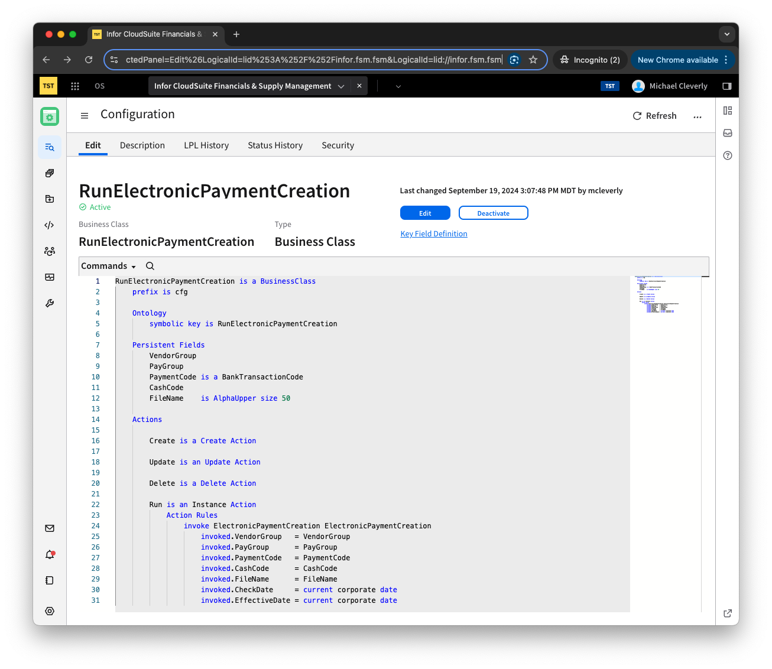Image resolution: width=772 pixels, height=669 pixels.
Task: Open the add folder sidebar icon
Action: (x=50, y=199)
